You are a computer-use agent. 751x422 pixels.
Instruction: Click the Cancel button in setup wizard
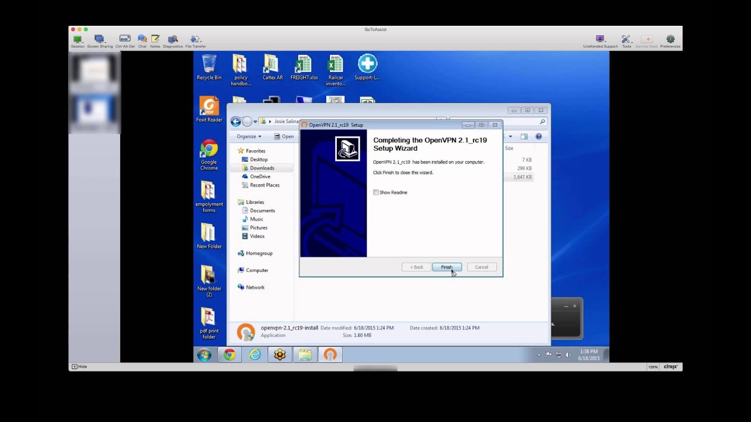[481, 267]
